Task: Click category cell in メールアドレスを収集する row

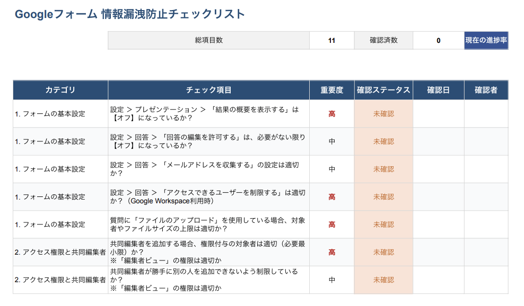Action: click(x=60, y=169)
